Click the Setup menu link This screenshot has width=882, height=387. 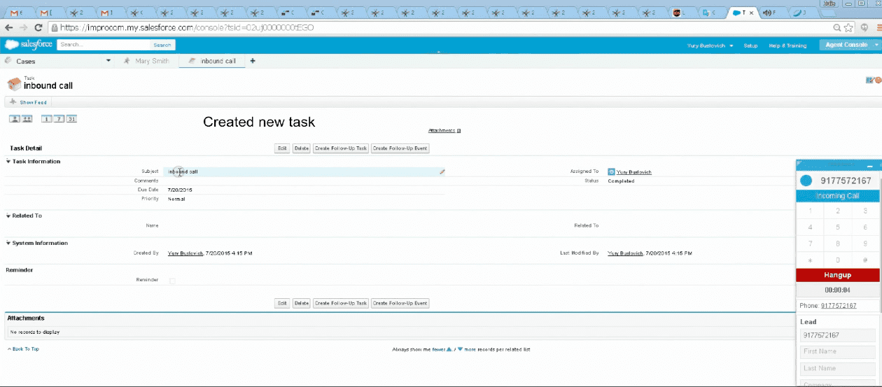[750, 45]
